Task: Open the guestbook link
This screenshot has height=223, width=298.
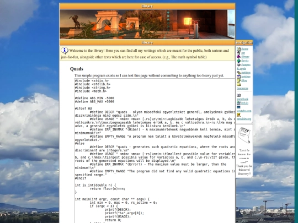Action: pos(242,99)
